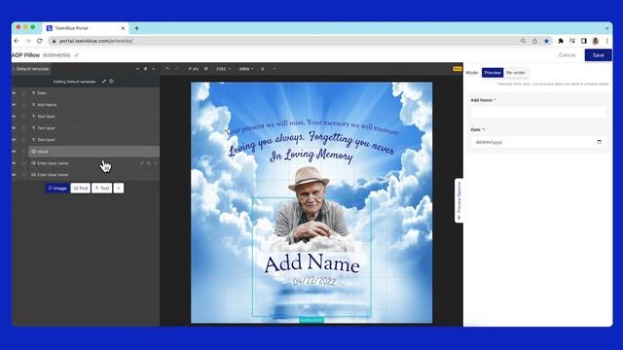Viewport: 623px width, 350px height.
Task: Focus the Add Name input field
Action: 538,113
